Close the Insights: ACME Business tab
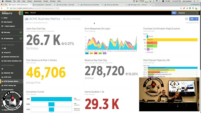The height and width of the screenshot is (113, 201). [x=30, y=5]
